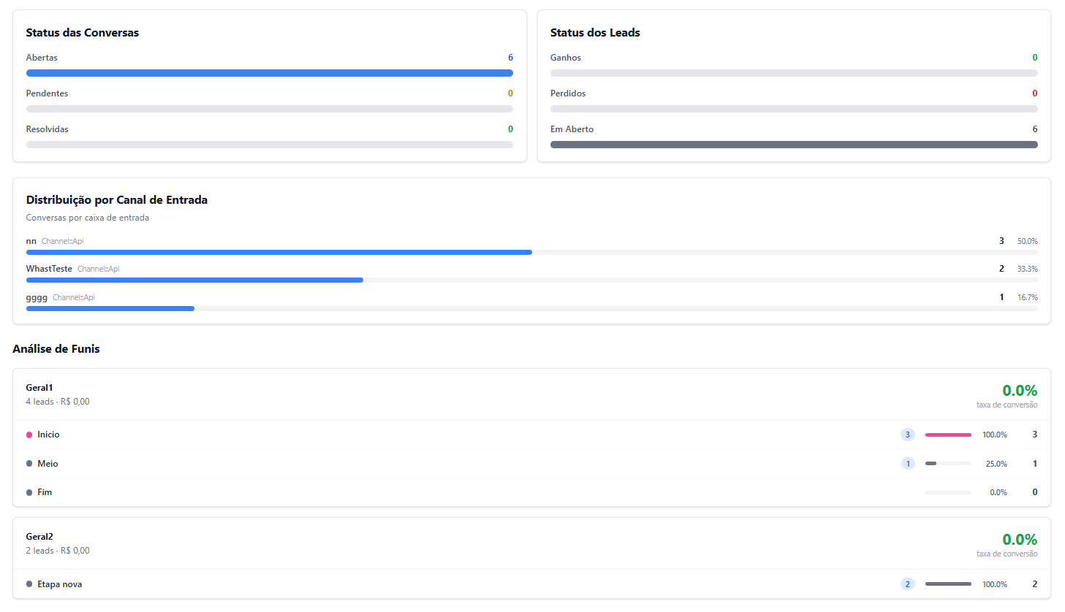Click the WhastTeste channel distribution bar
Viewport: 1065px width, 612px height.
pos(194,280)
